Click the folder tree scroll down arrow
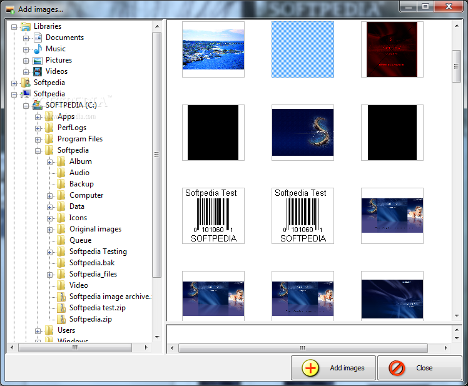Image resolution: width=468 pixels, height=386 pixels. coord(157,337)
